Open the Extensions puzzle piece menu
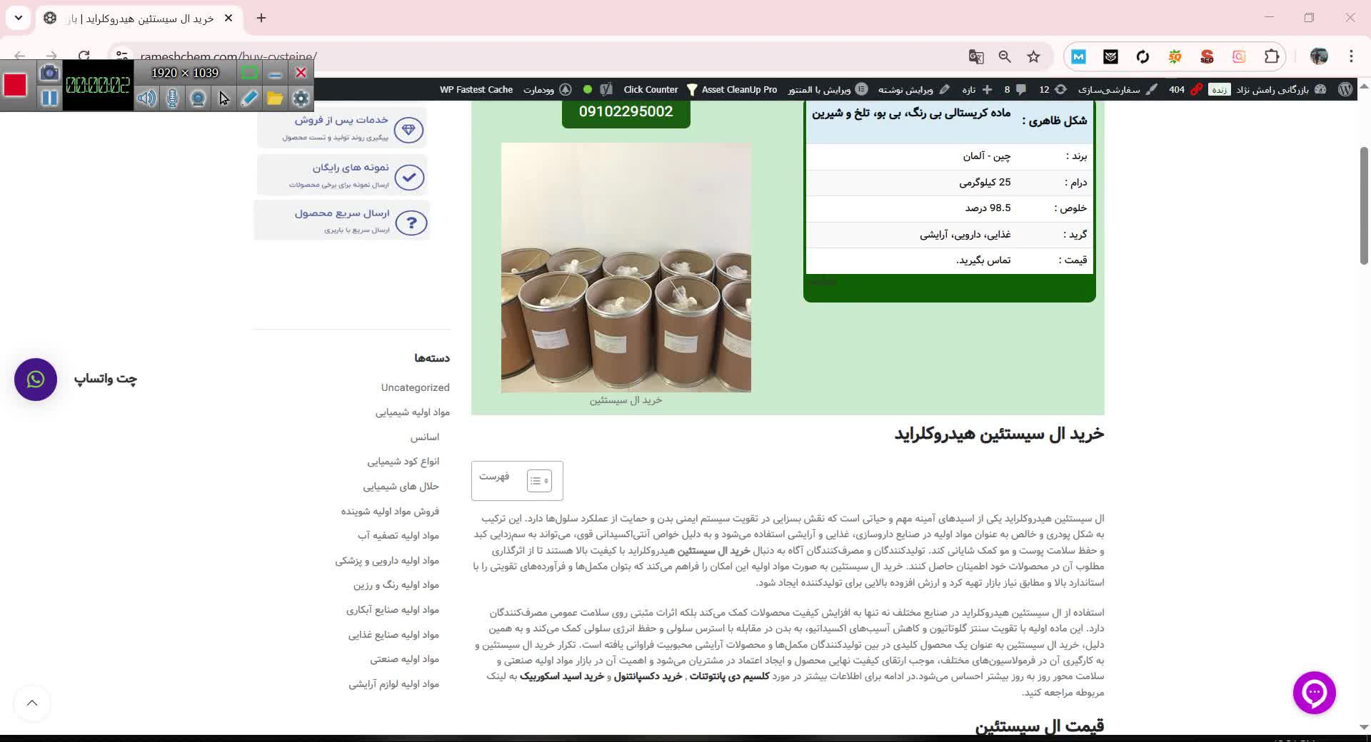The image size is (1371, 742). pos(1272,56)
